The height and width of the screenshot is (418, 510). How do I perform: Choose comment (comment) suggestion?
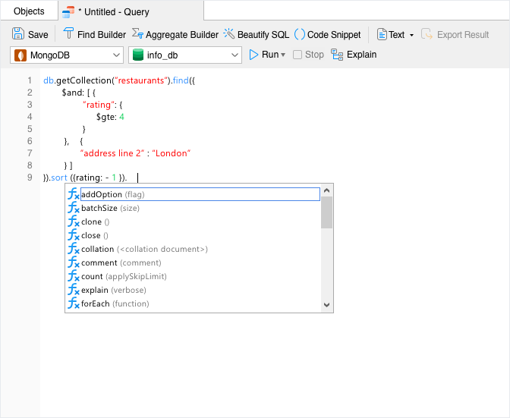pos(194,262)
